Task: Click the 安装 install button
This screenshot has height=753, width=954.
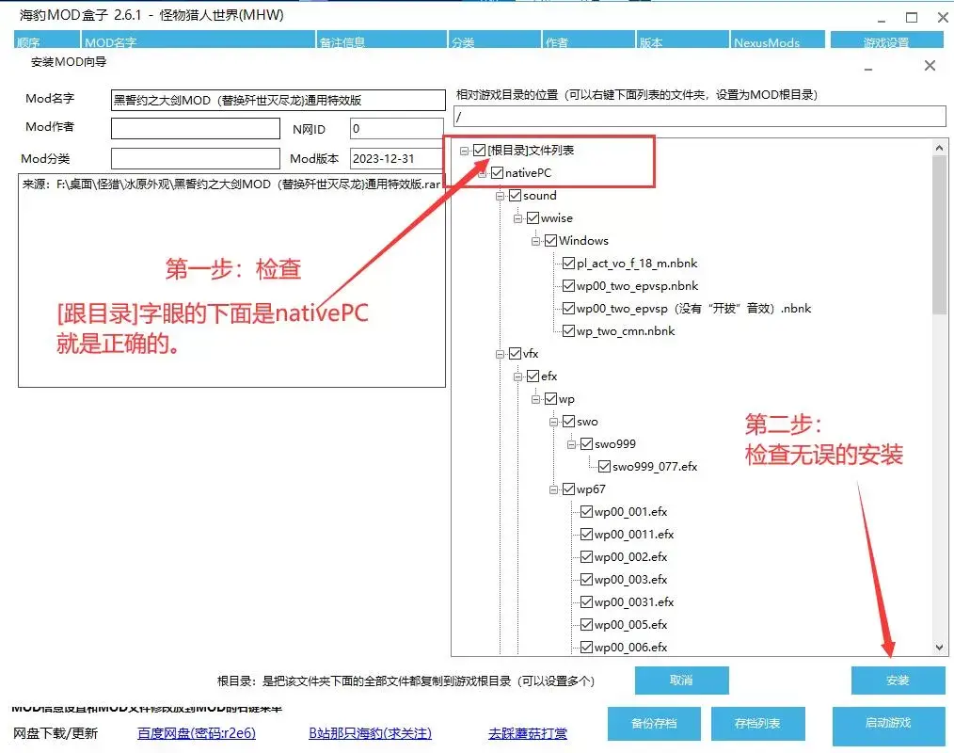Action: point(898,681)
